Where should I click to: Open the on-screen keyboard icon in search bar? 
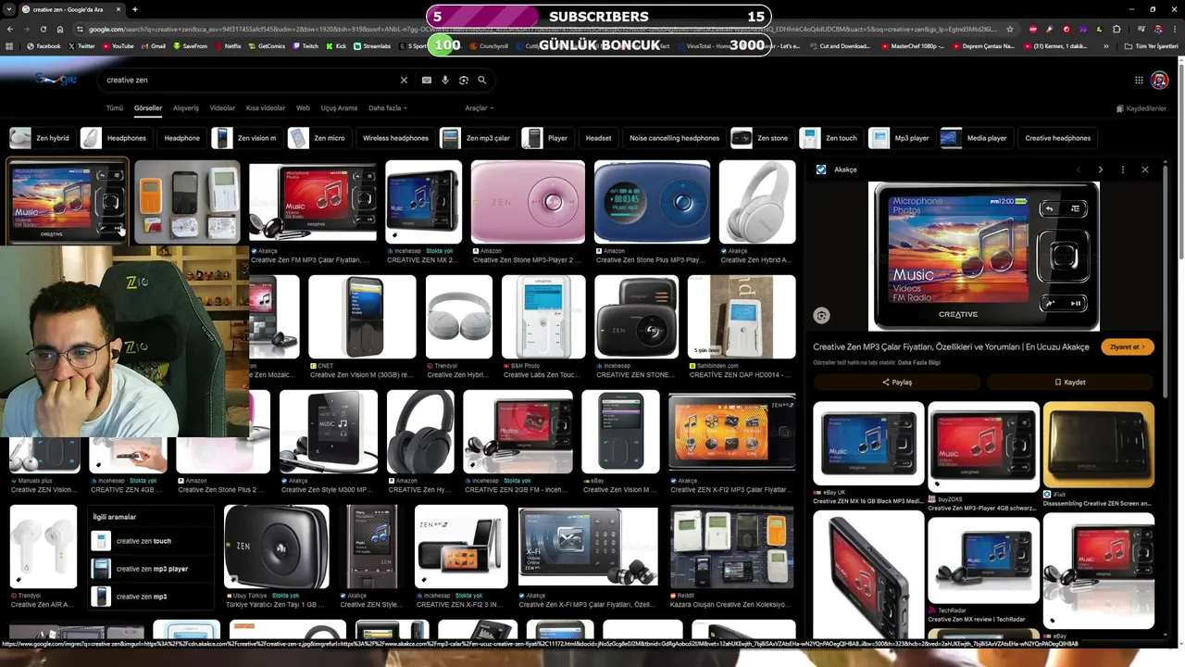(427, 81)
